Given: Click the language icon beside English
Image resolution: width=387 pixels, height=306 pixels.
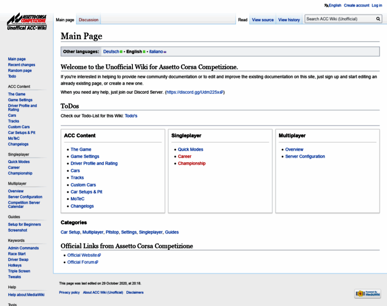Looking at the screenshot, I should [x=326, y=6].
